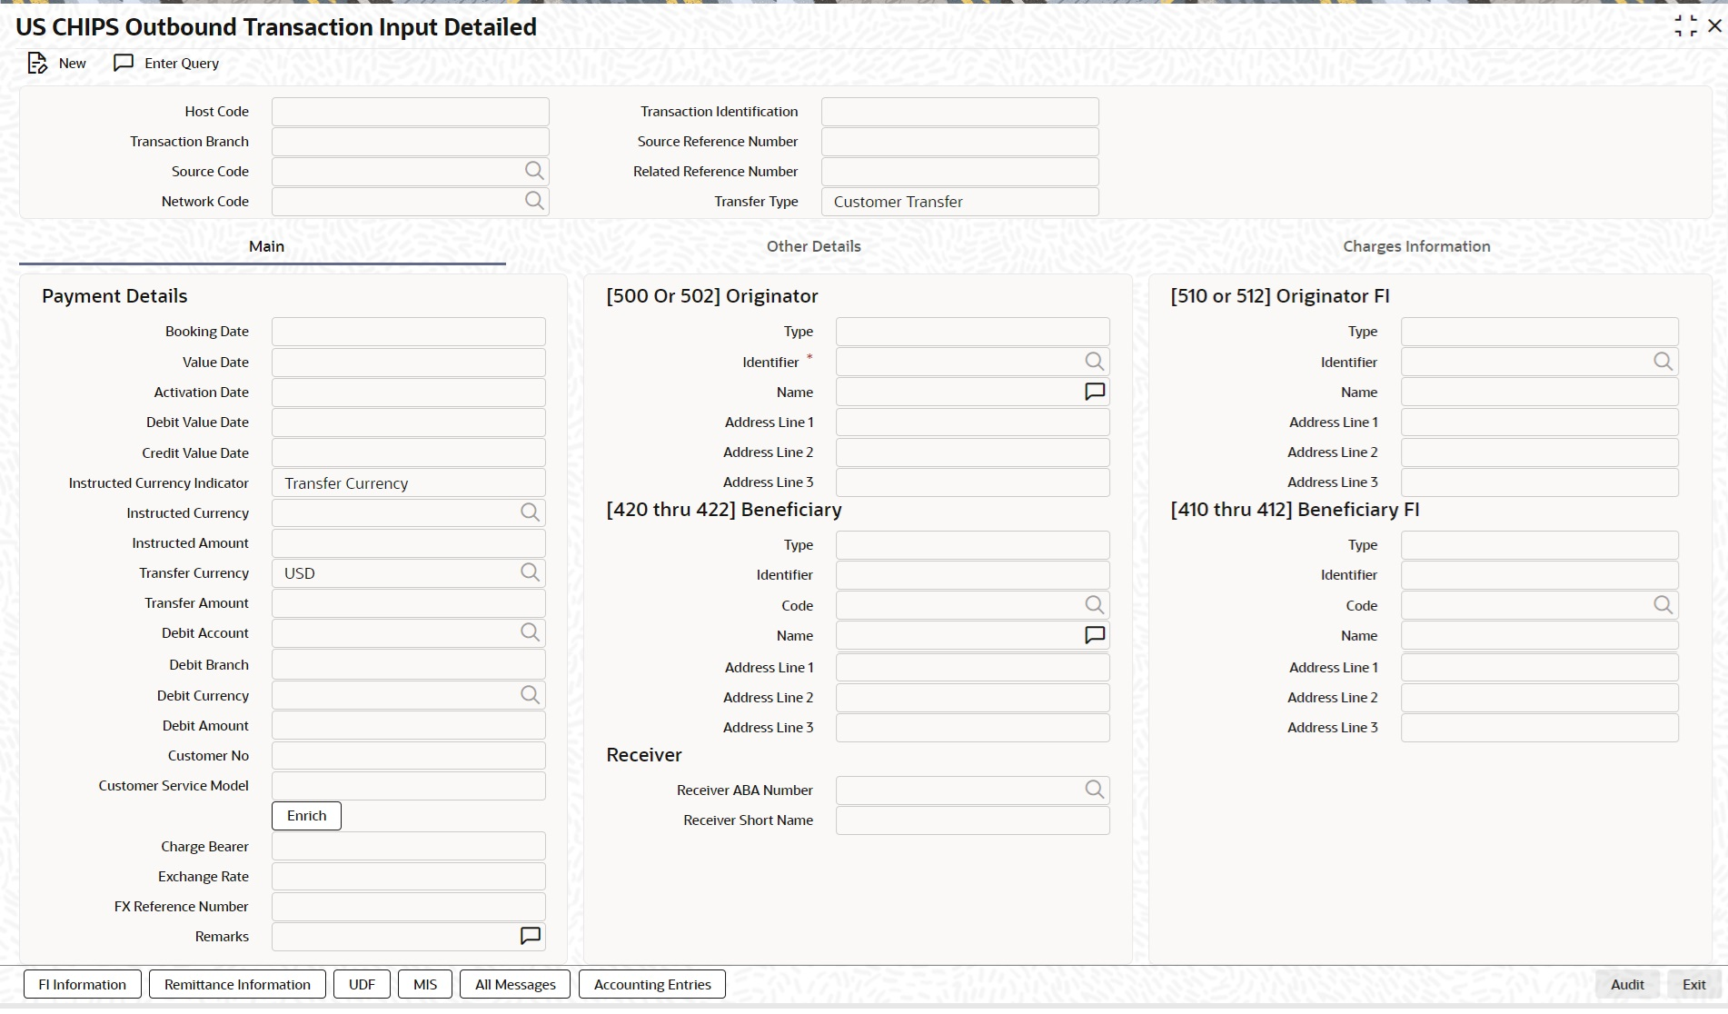Image resolution: width=1728 pixels, height=1014 pixels.
Task: Open Beneficiary Code search lookup
Action: pyautogui.click(x=1095, y=605)
